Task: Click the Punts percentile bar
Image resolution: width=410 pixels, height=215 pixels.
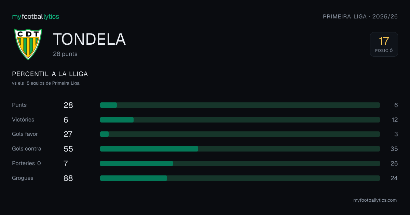Action: tap(240, 105)
